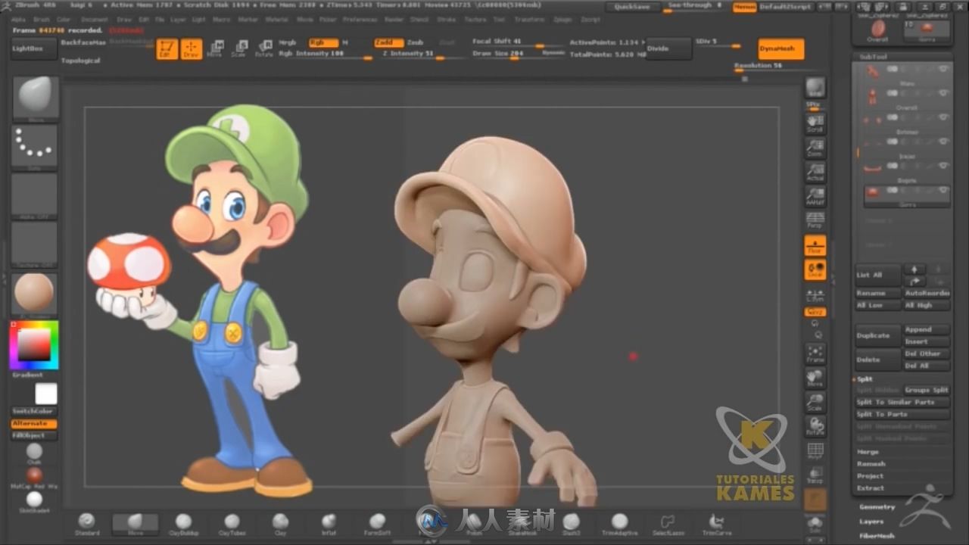Select the TrimCurve brush

tap(715, 523)
